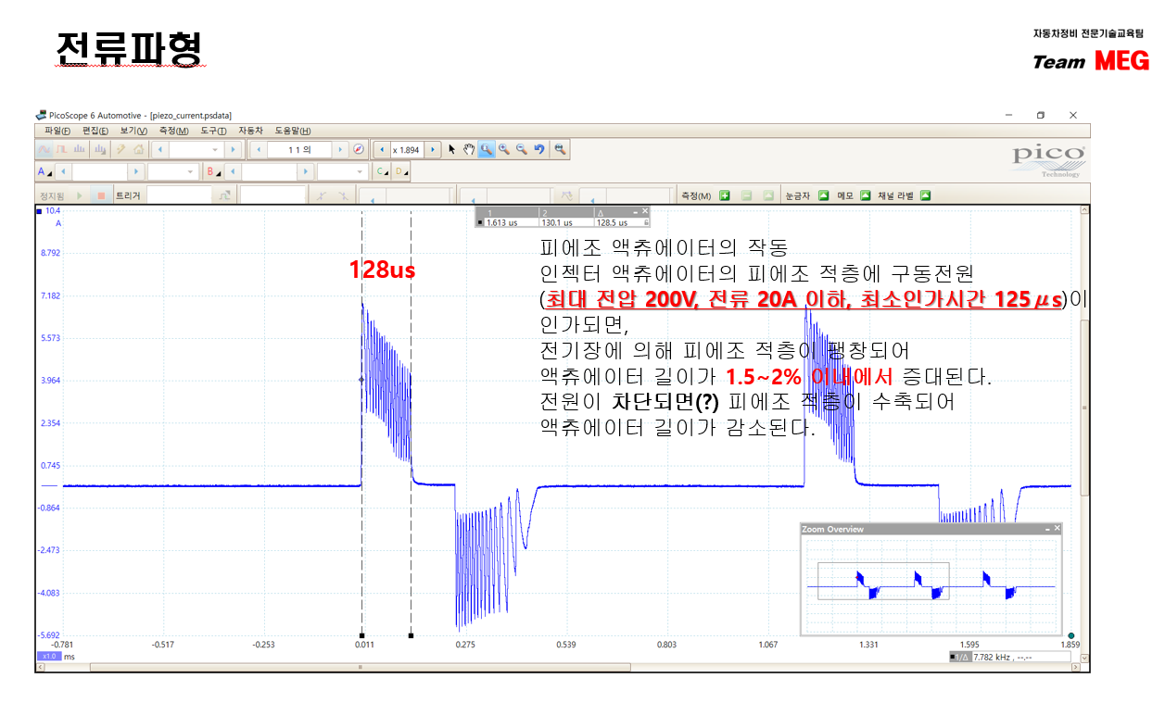Screen dimensions: 1165x703
Task: Click channel A blue axis marker at 10.4
Action: point(39,212)
